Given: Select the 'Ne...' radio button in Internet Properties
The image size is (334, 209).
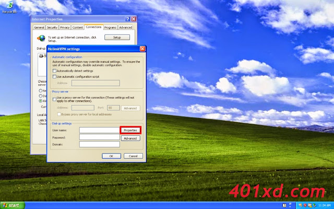Looking at the screenshot, I should 41,90.
